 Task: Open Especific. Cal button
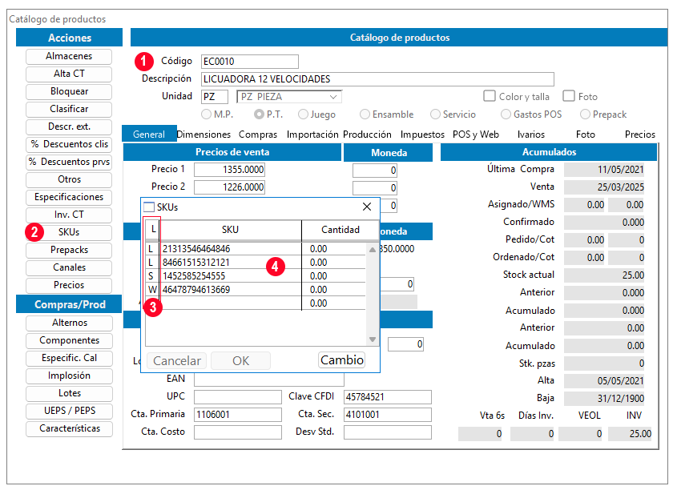pos(69,358)
